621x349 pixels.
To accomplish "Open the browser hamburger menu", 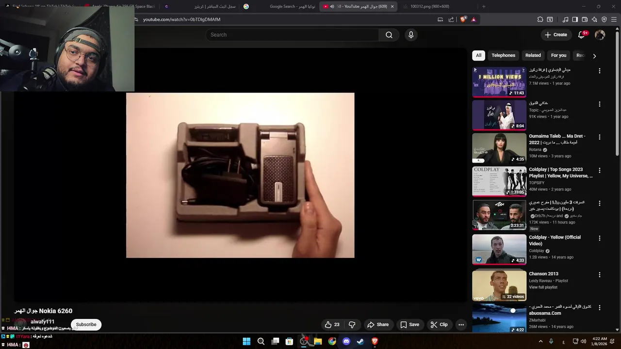I will click(x=614, y=19).
